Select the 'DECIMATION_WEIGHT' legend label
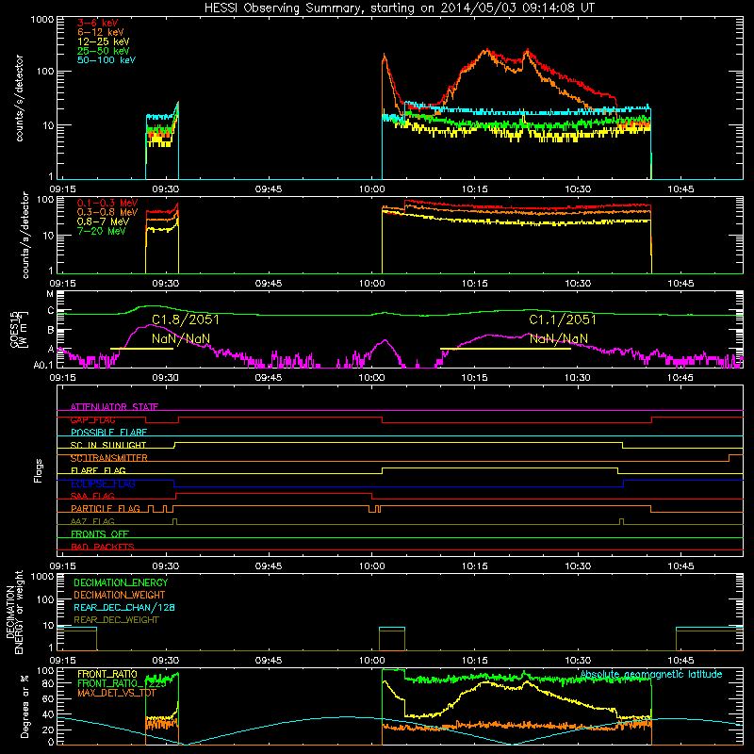 [120, 596]
